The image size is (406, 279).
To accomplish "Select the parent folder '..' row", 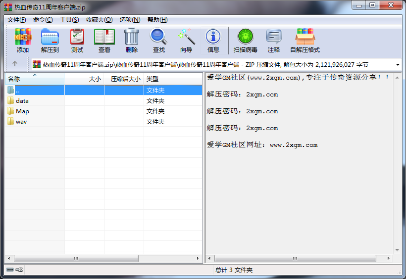I will (x=103, y=90).
